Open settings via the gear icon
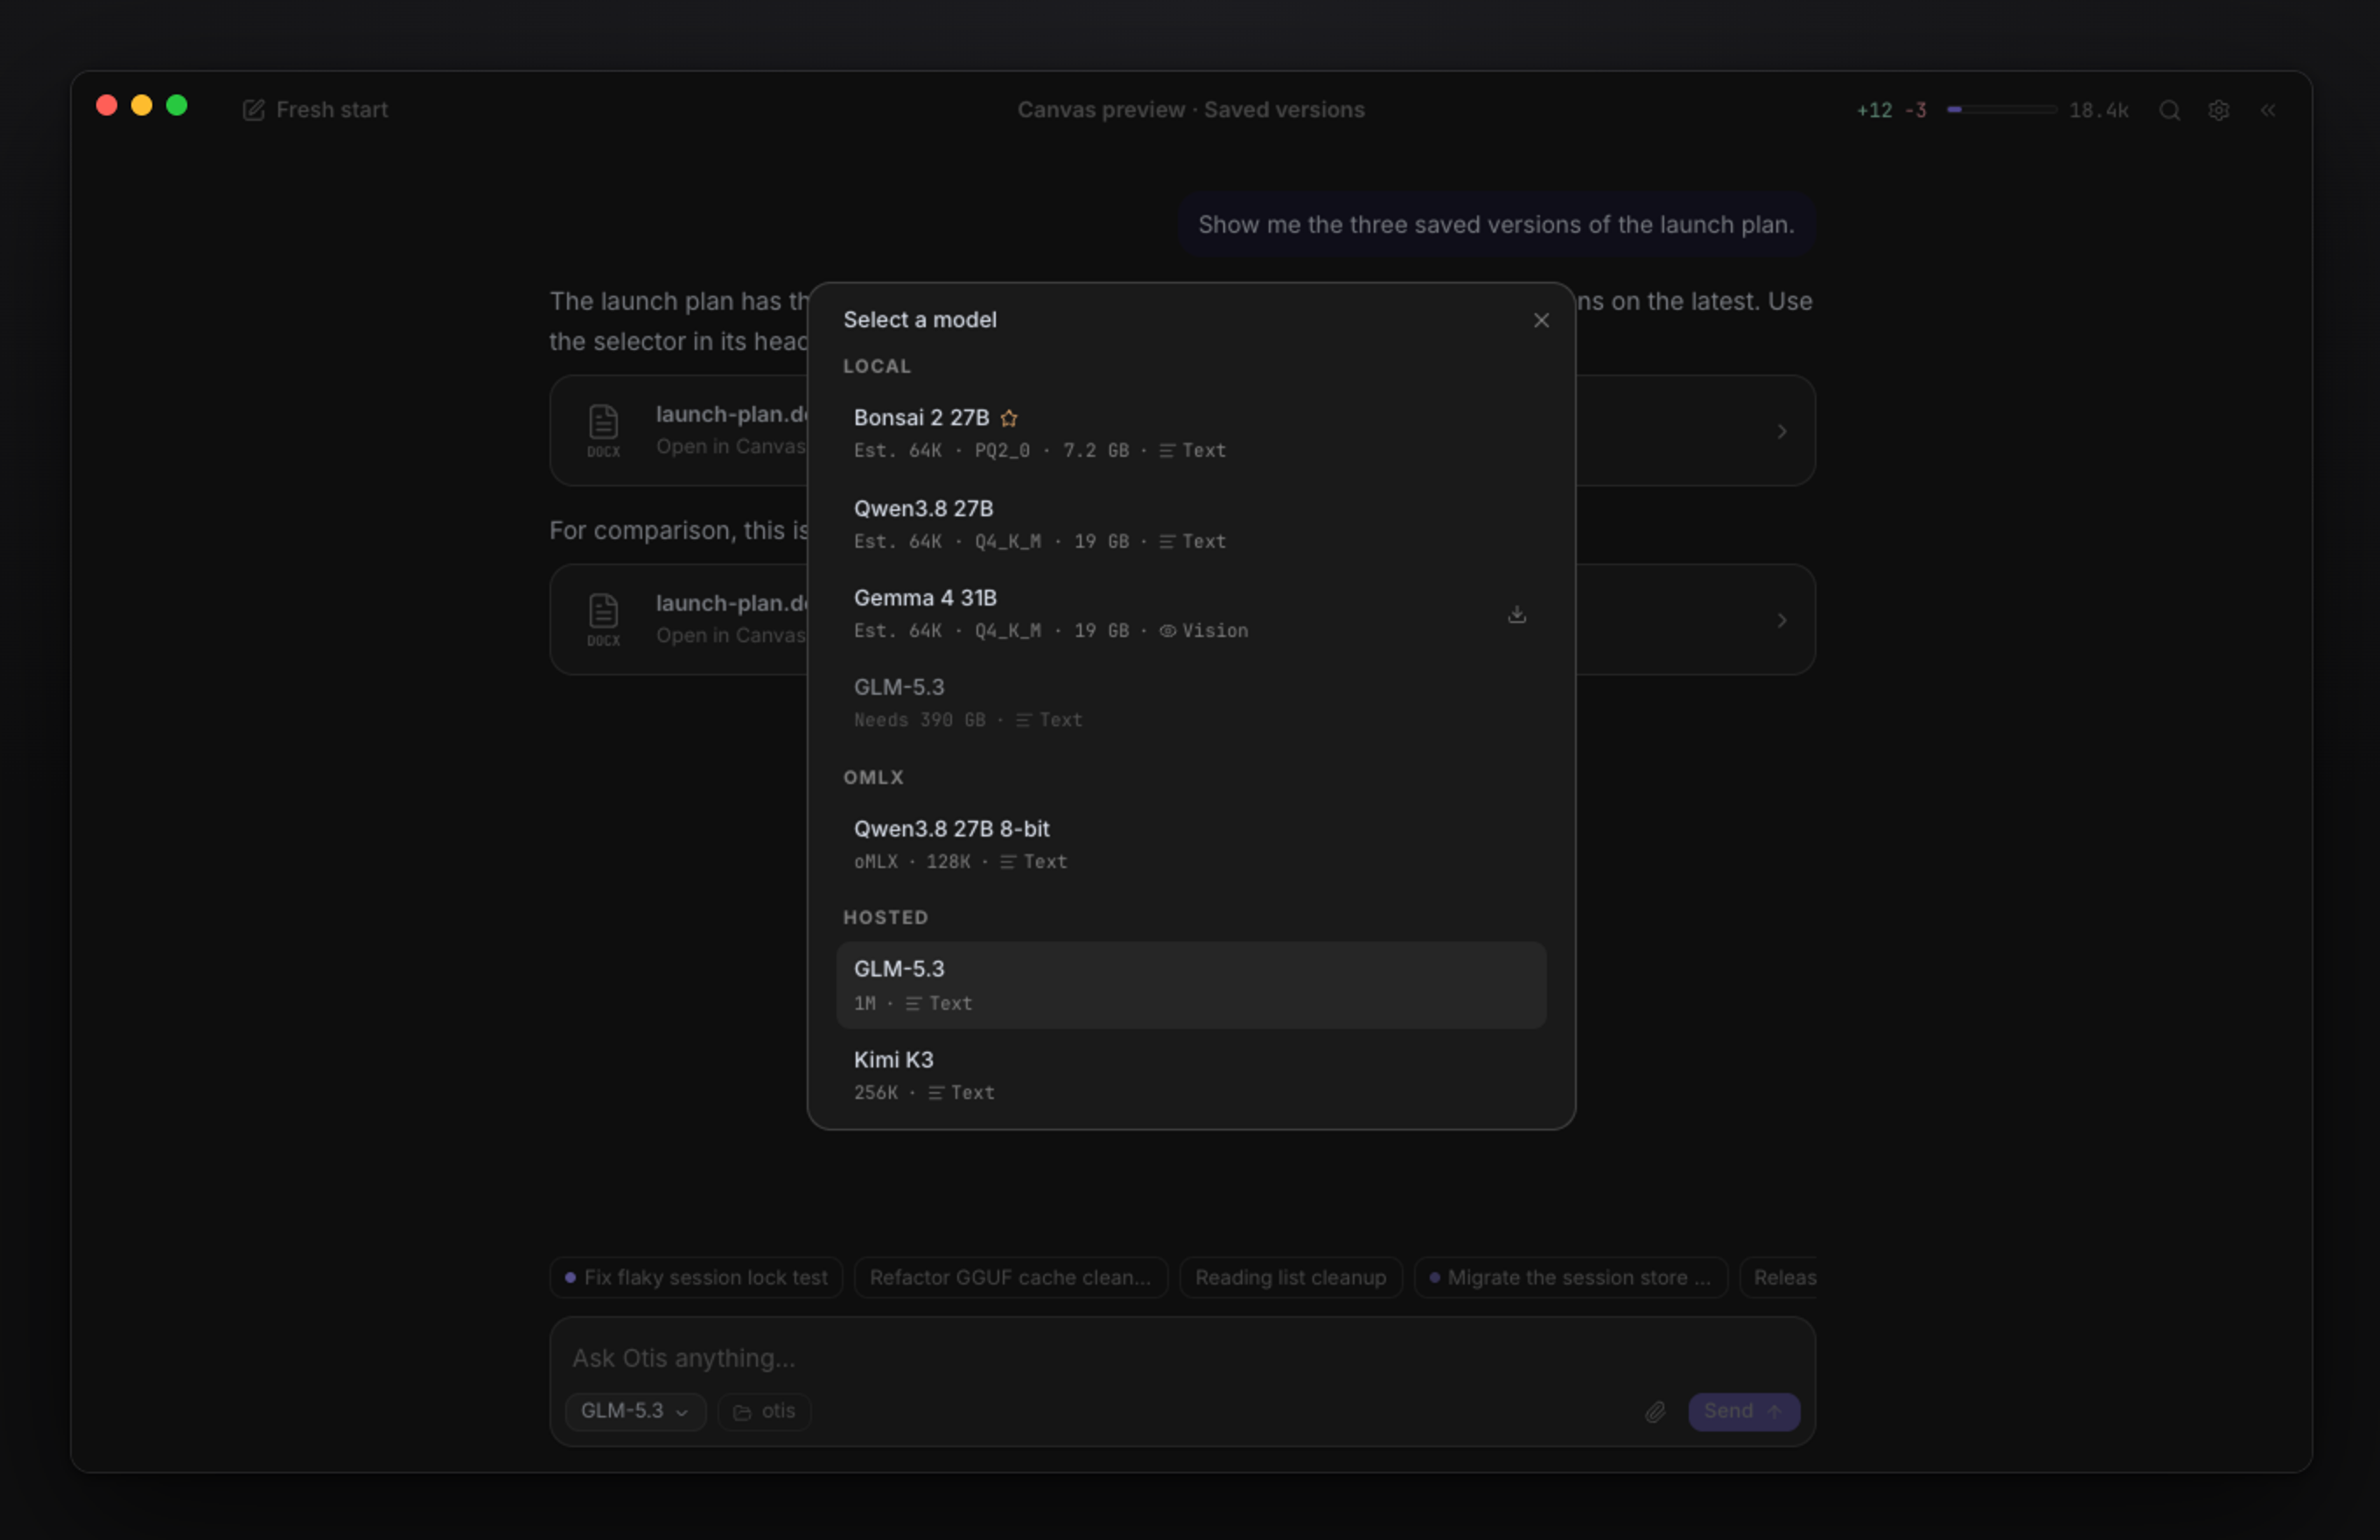 click(2218, 110)
